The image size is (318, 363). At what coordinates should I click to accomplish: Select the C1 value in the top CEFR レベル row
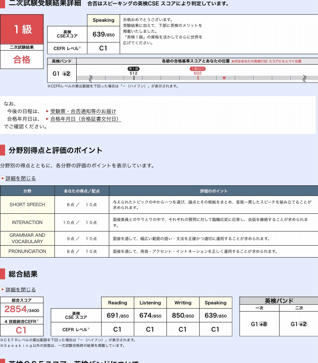point(103,48)
